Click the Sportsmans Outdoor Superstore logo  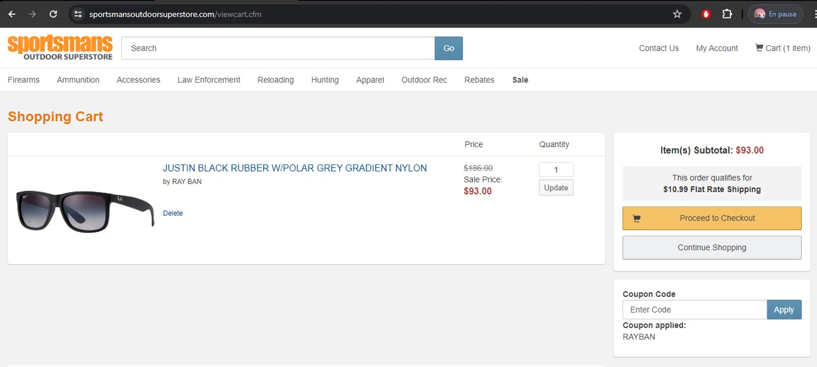[x=60, y=47]
